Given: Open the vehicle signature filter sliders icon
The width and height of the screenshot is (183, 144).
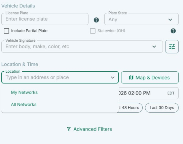Looking at the screenshot, I should [x=172, y=46].
